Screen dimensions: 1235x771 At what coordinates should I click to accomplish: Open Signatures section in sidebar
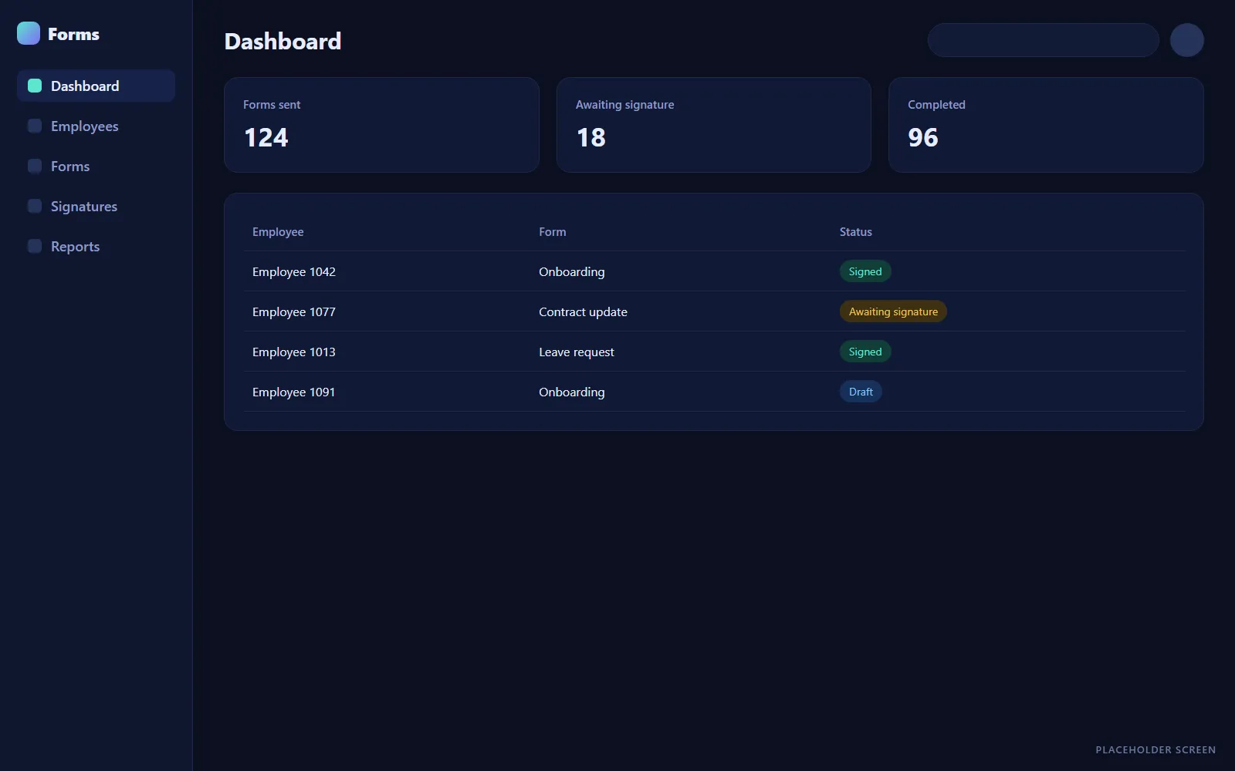point(96,206)
